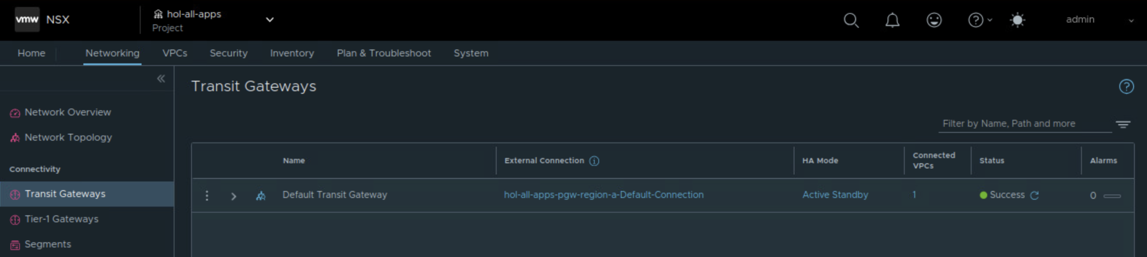Screen dimensions: 1147x257
Task: Open the page help icon beside Transit Gateways
Action: click(1126, 86)
